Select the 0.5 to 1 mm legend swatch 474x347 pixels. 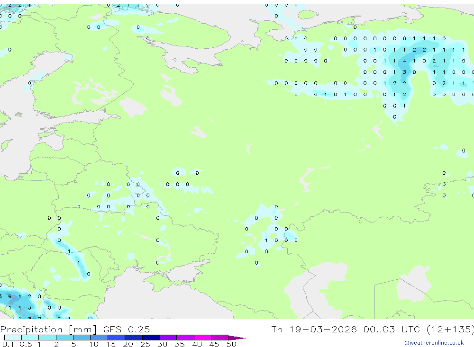click(30, 338)
